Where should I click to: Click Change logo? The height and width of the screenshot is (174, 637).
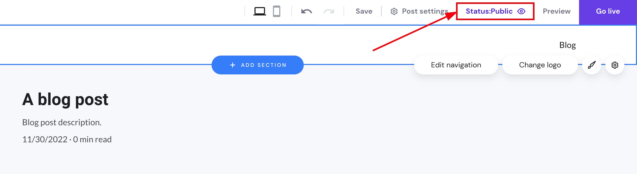[x=540, y=65]
